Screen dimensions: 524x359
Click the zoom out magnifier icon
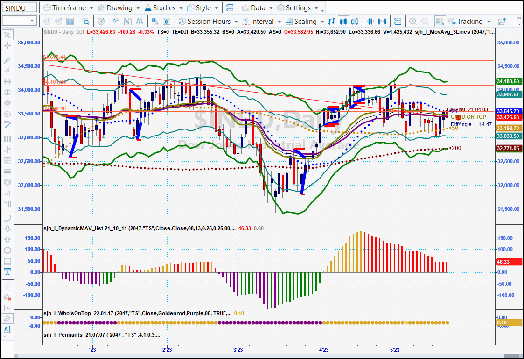click(425, 22)
